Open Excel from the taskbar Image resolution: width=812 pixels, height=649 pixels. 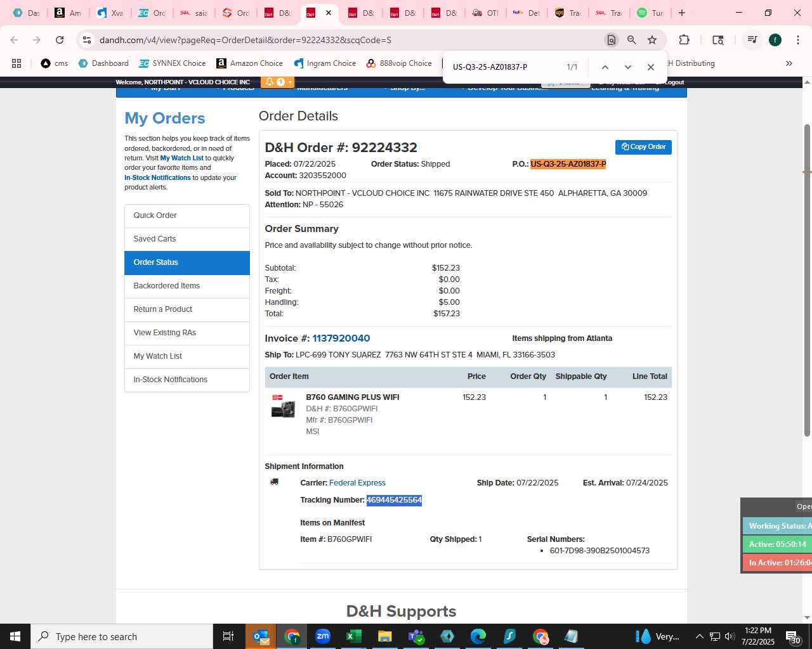pos(354,636)
